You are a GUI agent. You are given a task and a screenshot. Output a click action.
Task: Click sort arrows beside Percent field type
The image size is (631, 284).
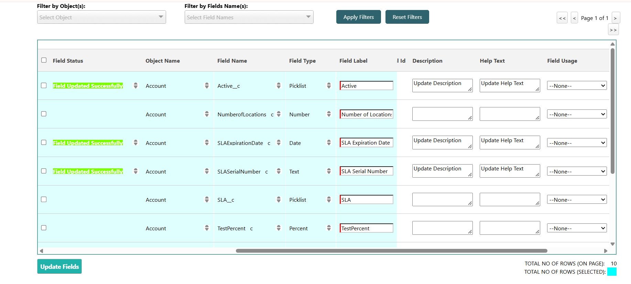tap(329, 228)
